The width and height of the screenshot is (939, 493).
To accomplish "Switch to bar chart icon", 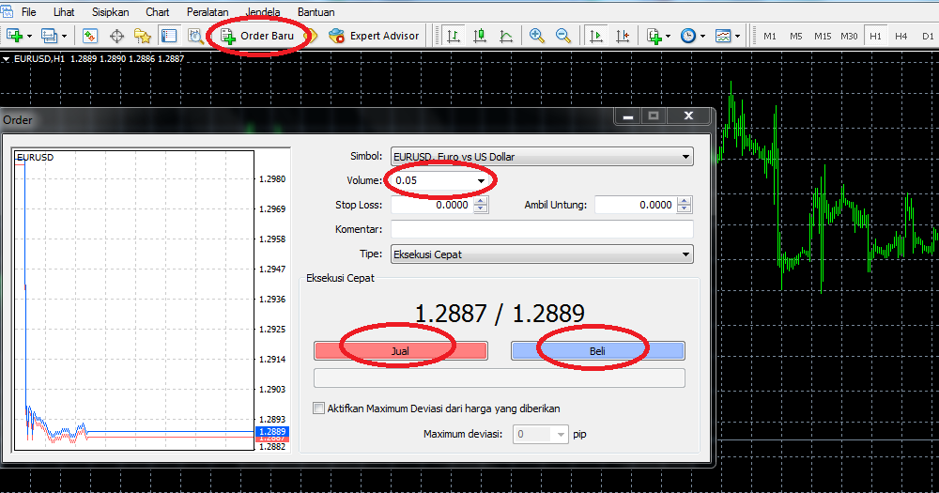I will tap(454, 36).
